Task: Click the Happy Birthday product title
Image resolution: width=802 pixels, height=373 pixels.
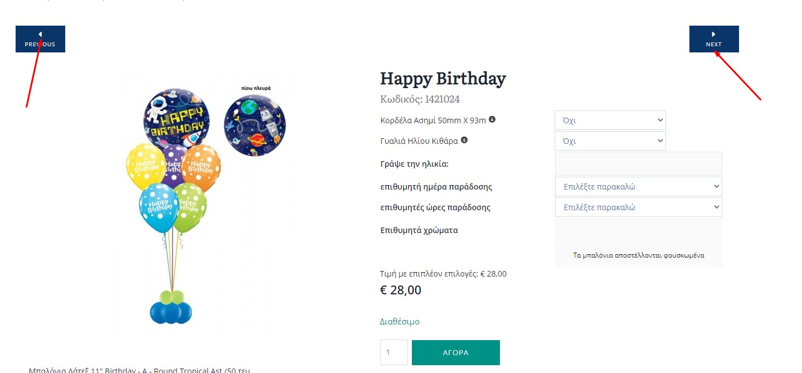Action: (443, 79)
